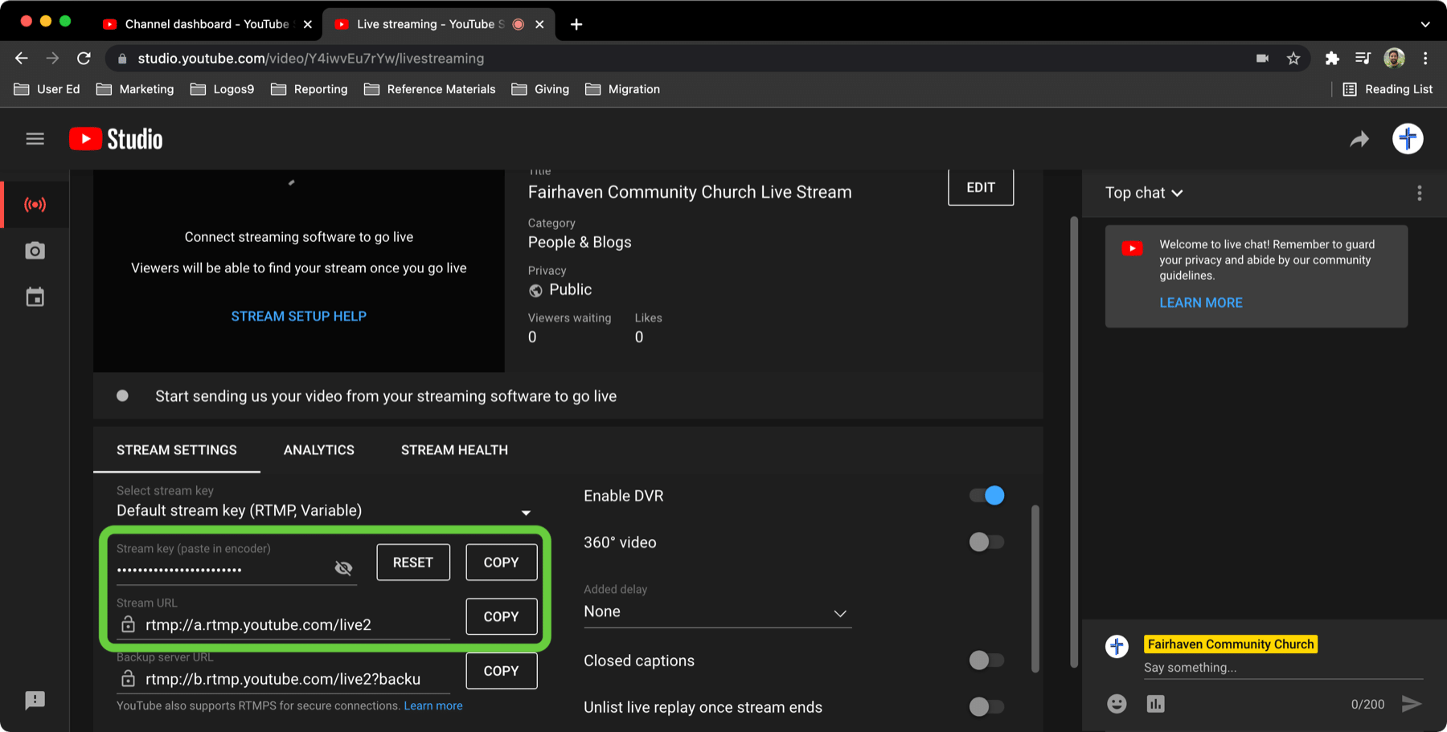Screen dimensions: 1447x732
Task: Switch to the Analytics tab
Action: [319, 450]
